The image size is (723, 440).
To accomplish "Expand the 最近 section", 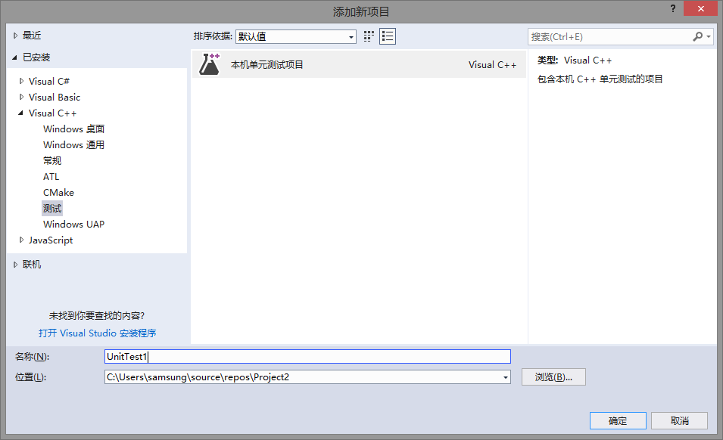I will [15, 36].
